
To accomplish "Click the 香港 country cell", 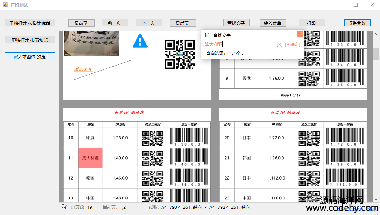I will pyautogui.click(x=247, y=79).
